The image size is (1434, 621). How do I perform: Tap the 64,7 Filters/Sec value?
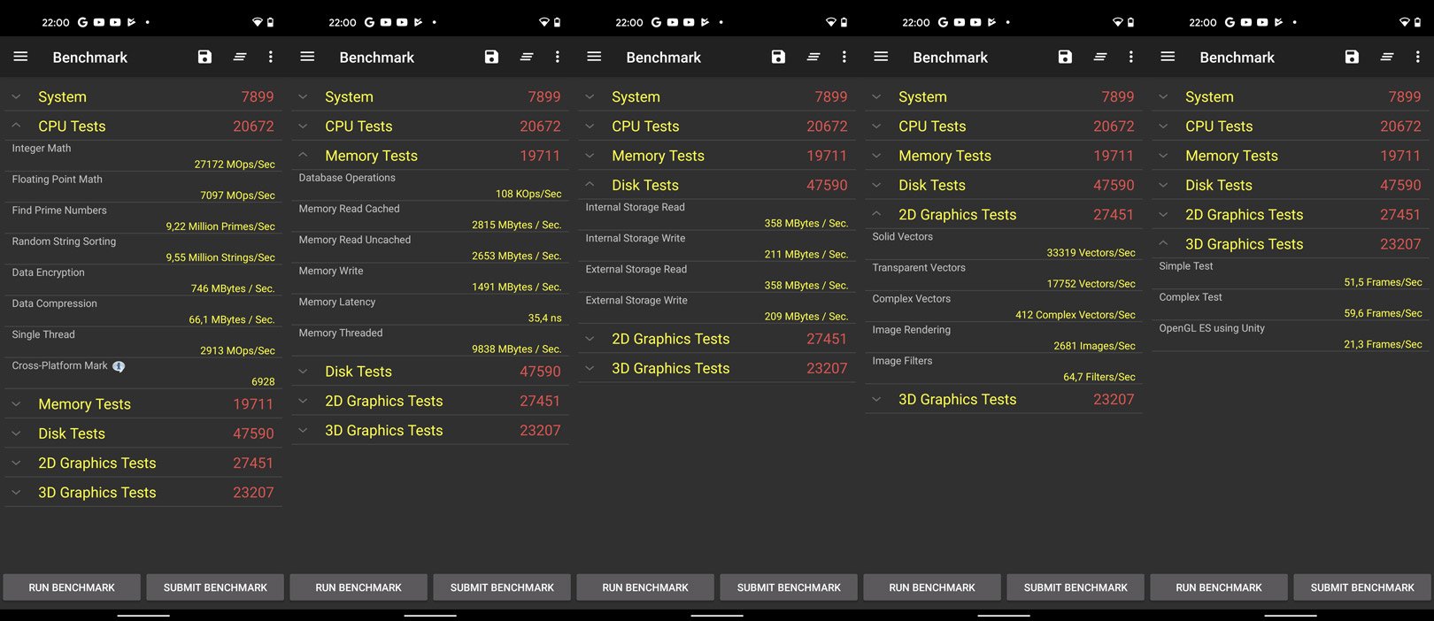1099,377
